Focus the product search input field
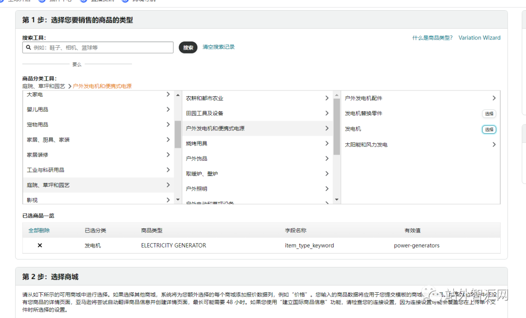 coord(98,48)
